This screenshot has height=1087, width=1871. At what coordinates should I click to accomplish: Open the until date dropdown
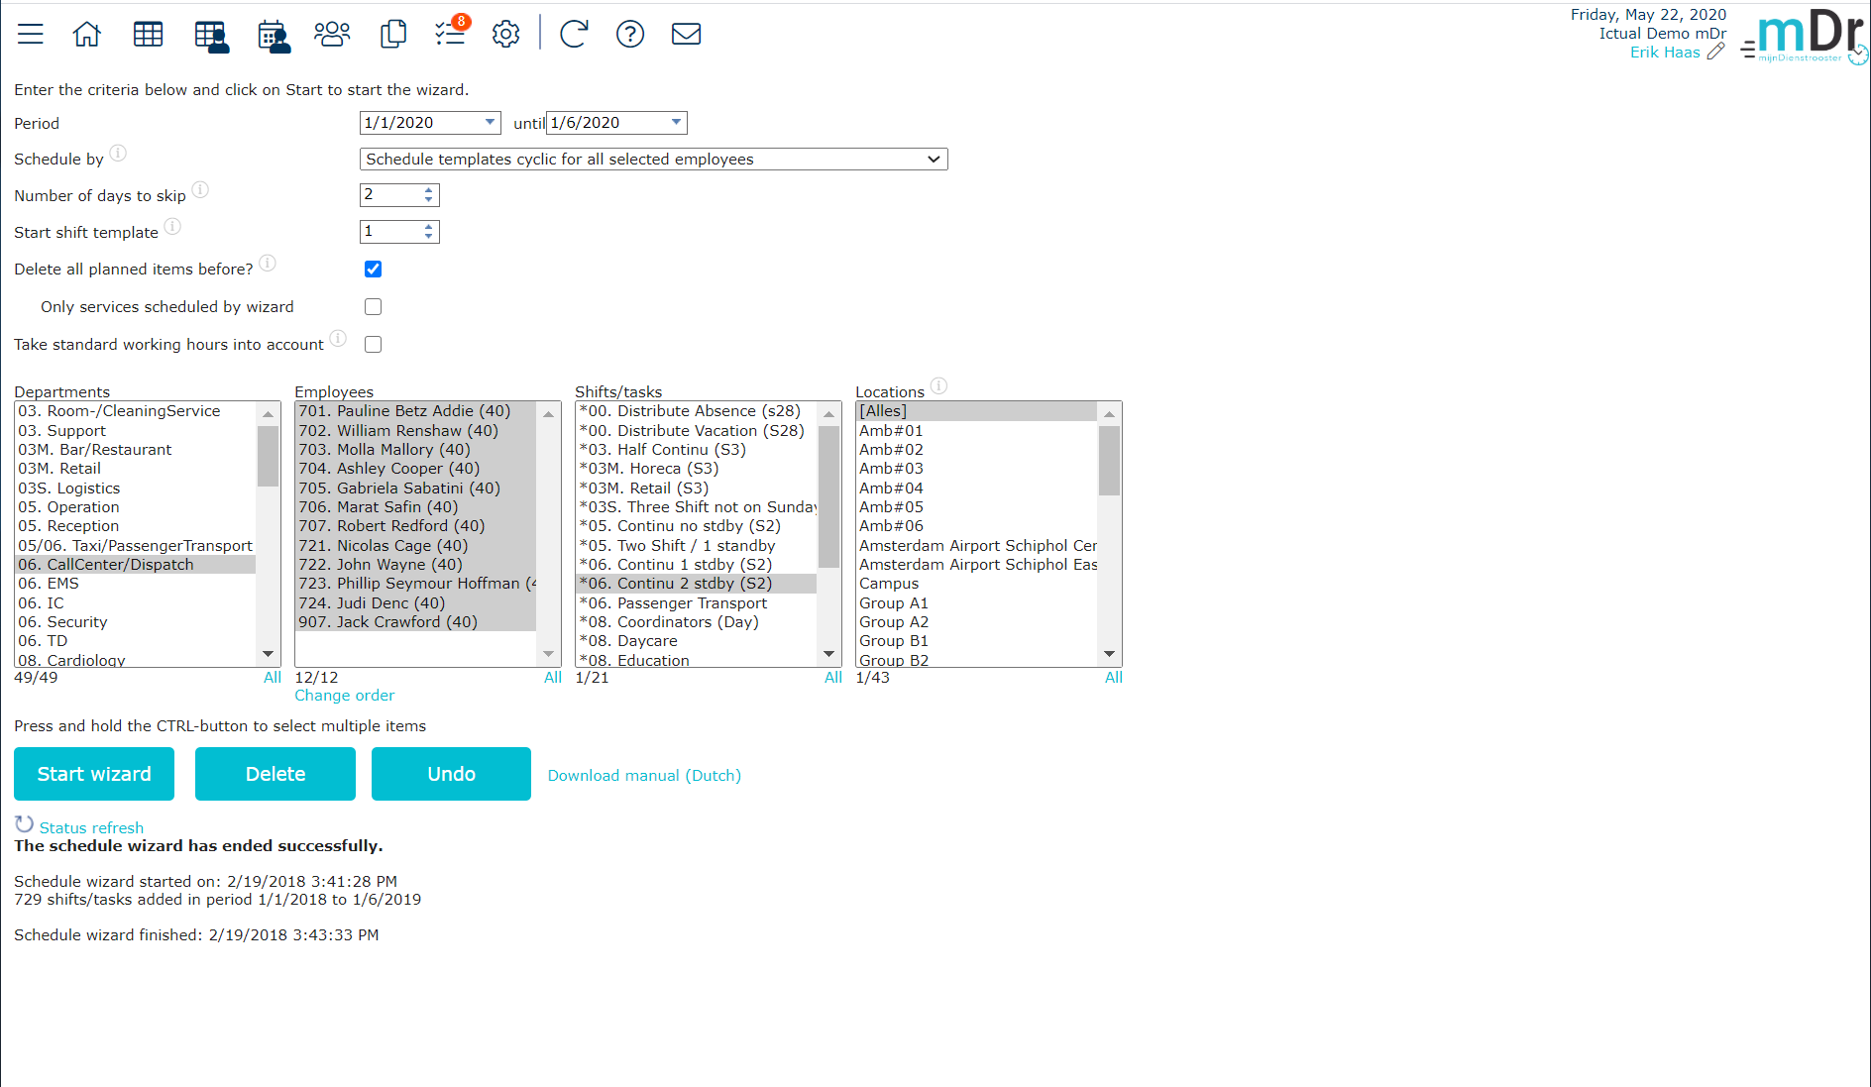click(x=676, y=123)
